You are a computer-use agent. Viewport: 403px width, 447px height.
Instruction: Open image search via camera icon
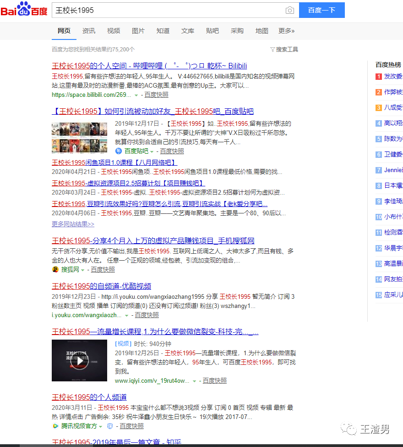[289, 10]
